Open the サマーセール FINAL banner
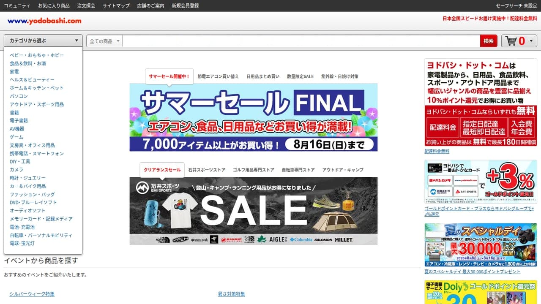Image resolution: width=541 pixels, height=304 pixels. click(254, 117)
